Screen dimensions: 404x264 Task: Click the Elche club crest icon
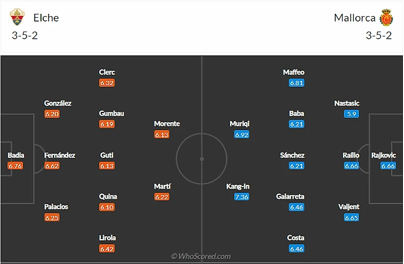pyautogui.click(x=17, y=17)
